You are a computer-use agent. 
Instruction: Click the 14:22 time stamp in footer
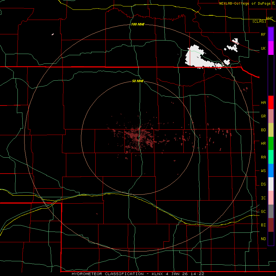(x=197, y=274)
